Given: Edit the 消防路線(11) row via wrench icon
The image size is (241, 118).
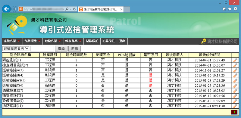Looking at the screenshot, I should point(235,106).
